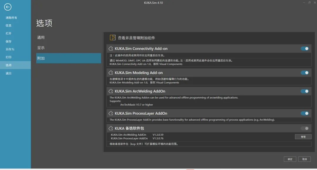Click the KUKA.Sim 4.10 window title
The width and height of the screenshot is (317, 170).
(154, 3)
